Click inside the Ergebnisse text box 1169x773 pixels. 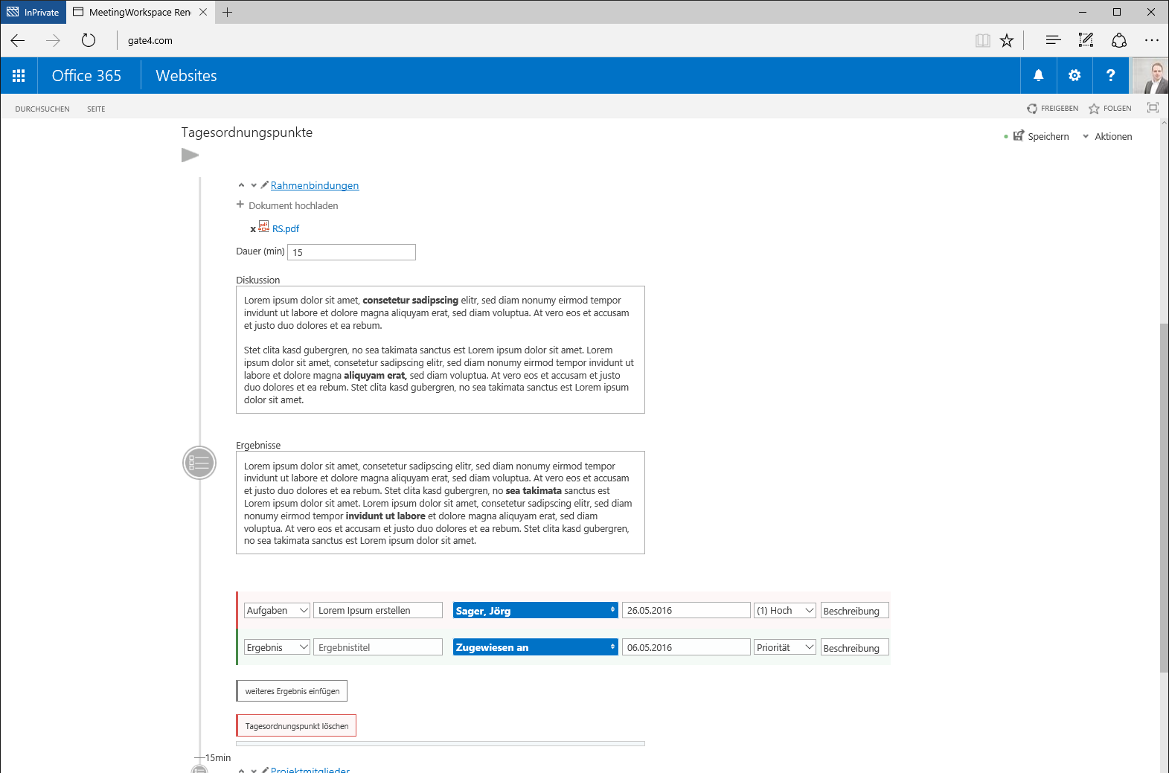click(x=441, y=503)
